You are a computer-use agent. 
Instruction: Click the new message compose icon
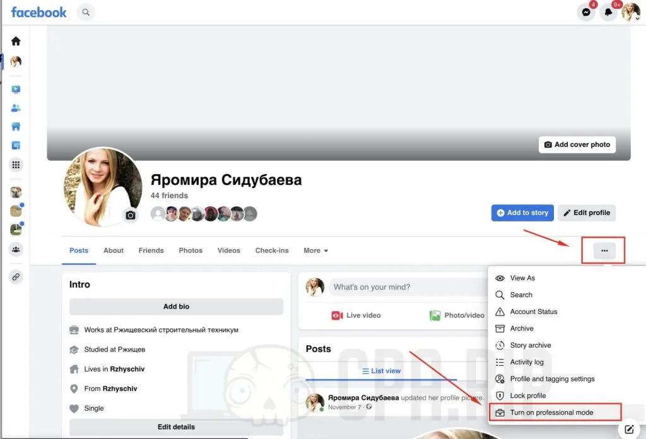point(629,430)
